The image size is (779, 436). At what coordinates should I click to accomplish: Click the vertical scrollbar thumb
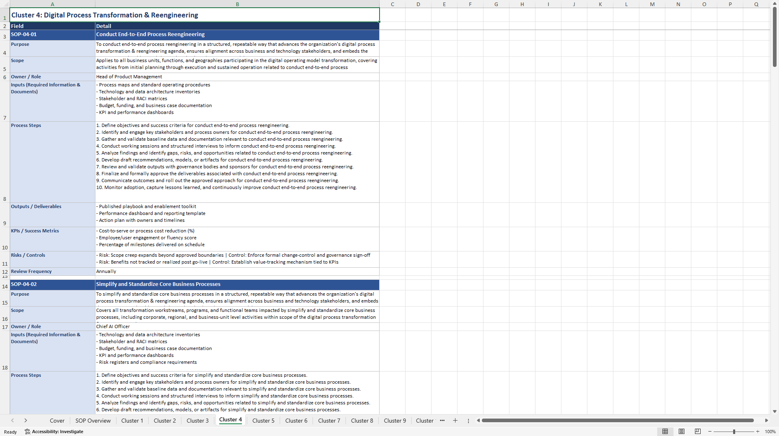click(775, 37)
